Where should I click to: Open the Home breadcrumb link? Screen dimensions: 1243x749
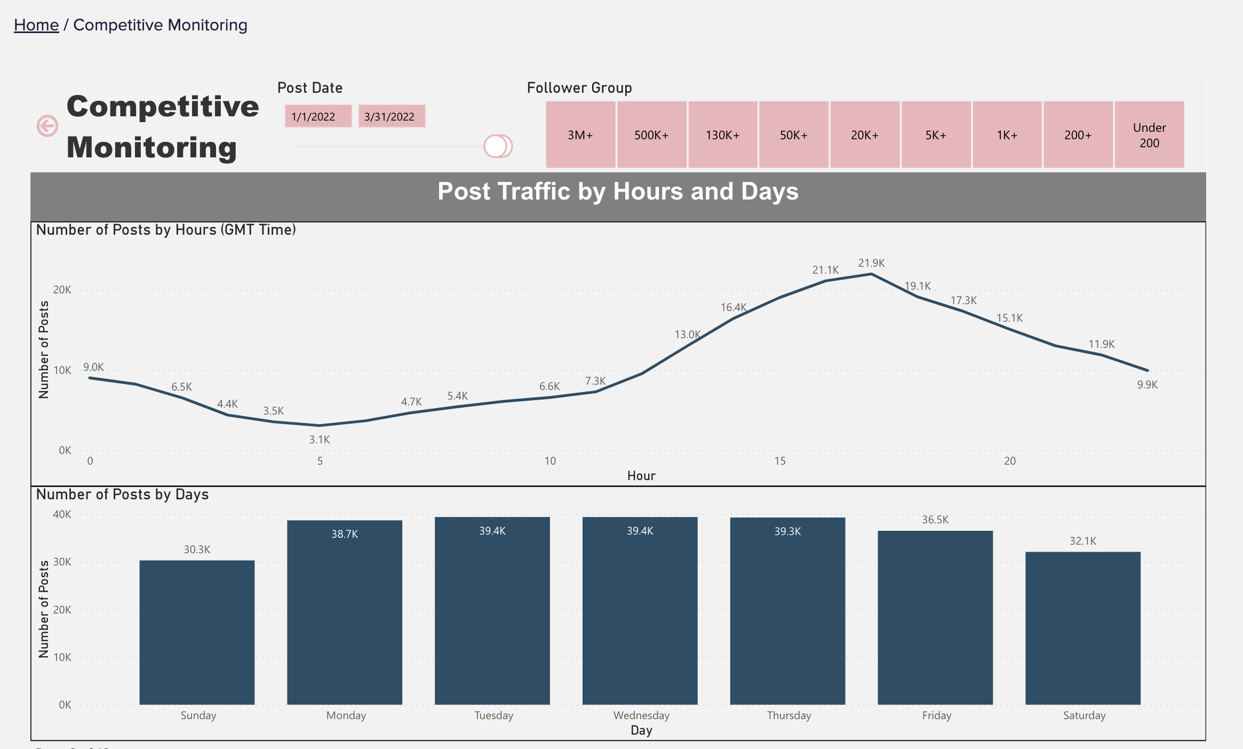click(x=36, y=25)
